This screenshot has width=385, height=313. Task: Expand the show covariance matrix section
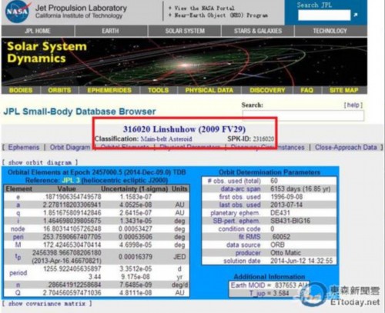coord(47,304)
